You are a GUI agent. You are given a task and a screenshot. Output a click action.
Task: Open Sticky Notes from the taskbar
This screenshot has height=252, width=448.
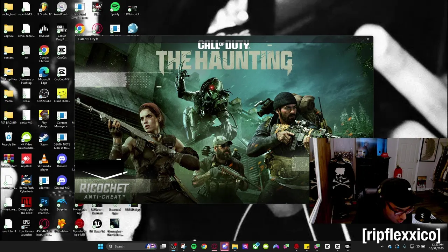307,246
